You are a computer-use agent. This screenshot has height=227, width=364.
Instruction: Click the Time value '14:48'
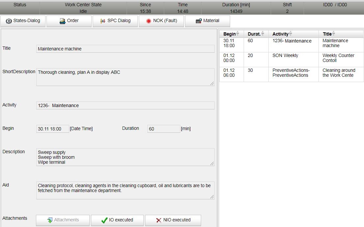pos(183,11)
